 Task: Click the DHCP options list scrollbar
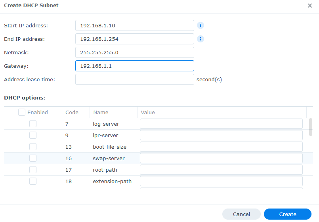pos(310,127)
